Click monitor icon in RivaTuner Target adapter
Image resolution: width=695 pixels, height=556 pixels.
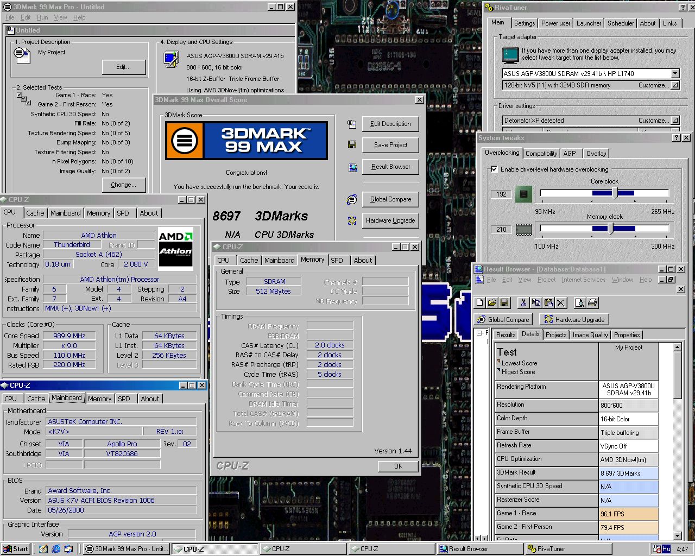pos(510,55)
